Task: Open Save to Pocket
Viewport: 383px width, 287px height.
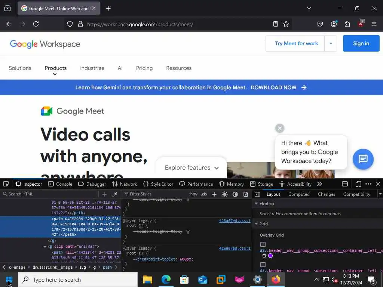Action: coord(320,24)
